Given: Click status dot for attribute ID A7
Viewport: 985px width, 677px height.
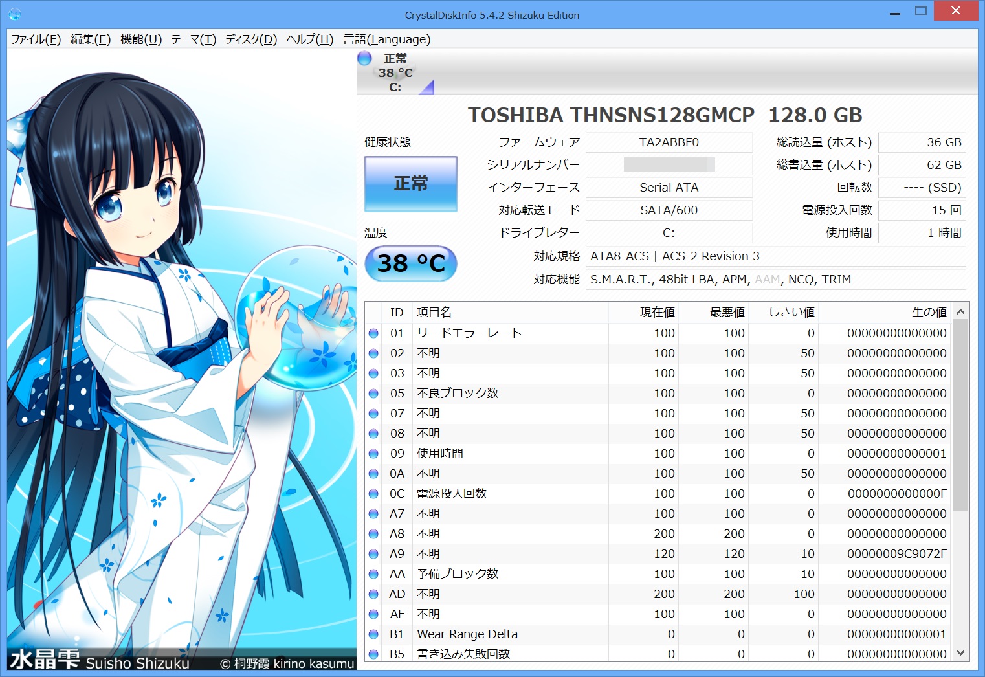Looking at the screenshot, I should [x=373, y=514].
